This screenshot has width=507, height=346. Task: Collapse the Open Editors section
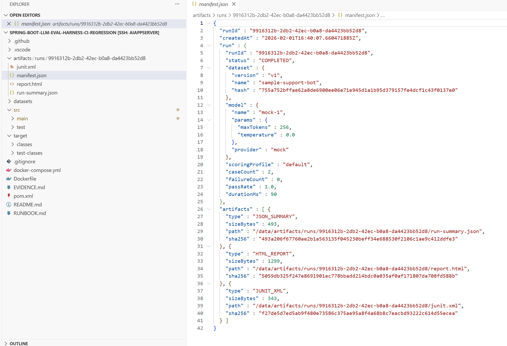6,15
